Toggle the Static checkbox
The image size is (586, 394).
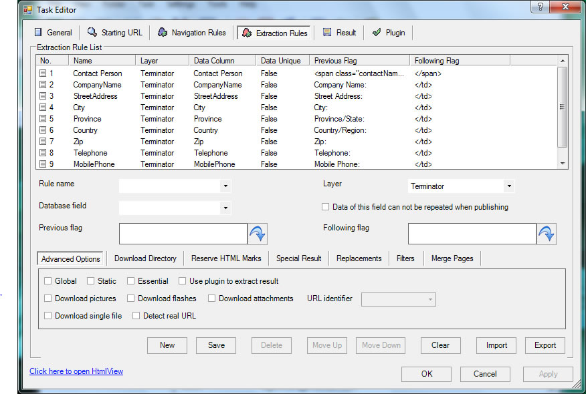[90, 281]
